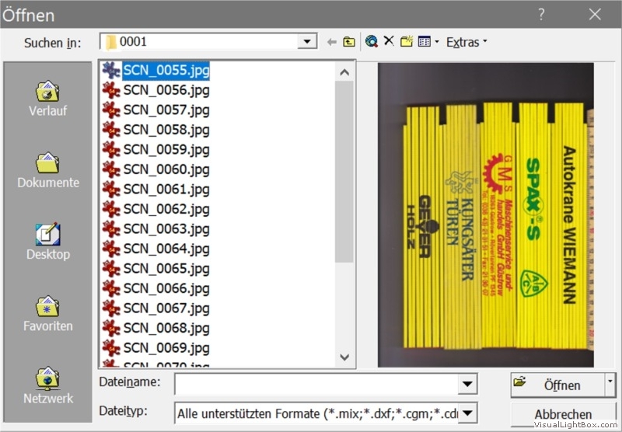Open the Verlauf history folder

[x=47, y=99]
